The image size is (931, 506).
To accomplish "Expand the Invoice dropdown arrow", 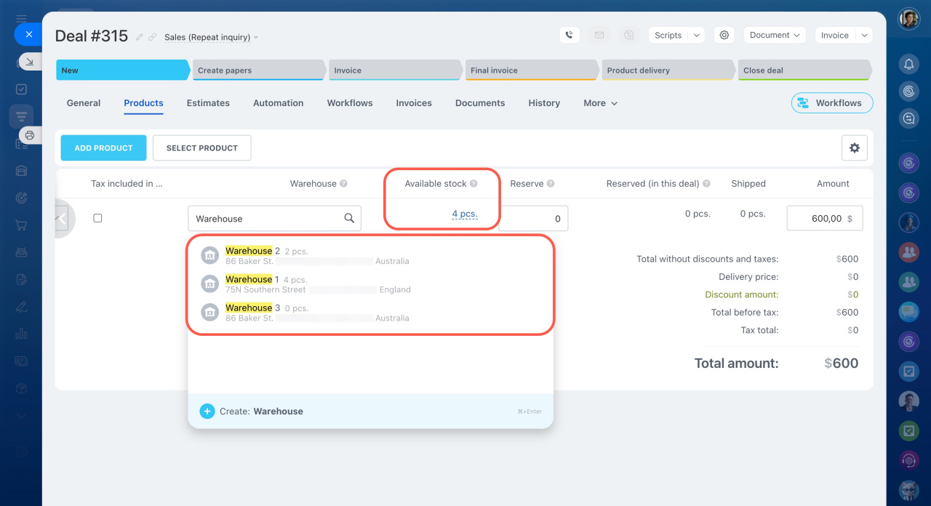I will (864, 35).
